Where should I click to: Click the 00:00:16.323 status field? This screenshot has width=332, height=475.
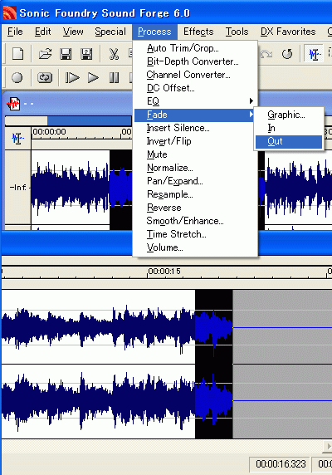pos(280,464)
